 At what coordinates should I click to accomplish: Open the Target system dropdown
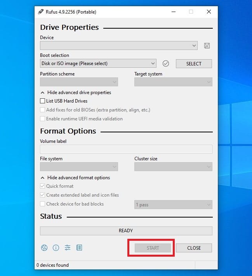173,82
